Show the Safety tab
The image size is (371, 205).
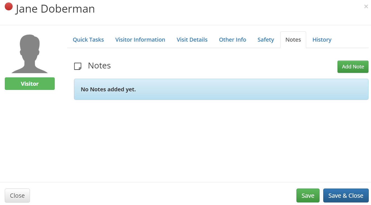tap(266, 40)
